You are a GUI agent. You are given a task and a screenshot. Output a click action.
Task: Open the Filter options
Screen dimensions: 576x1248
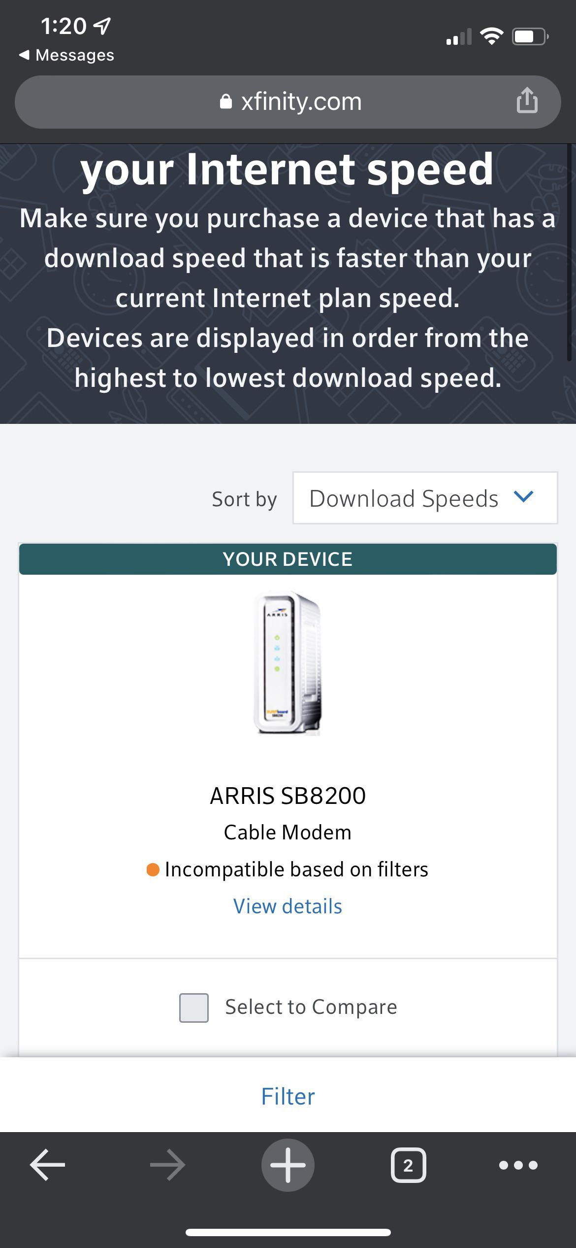coord(288,1096)
